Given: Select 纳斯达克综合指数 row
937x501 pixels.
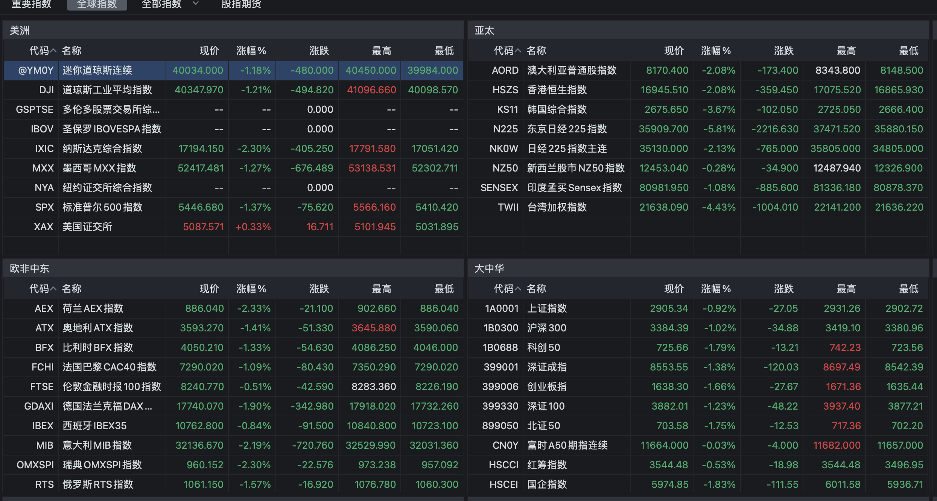Looking at the screenshot, I should point(233,149).
